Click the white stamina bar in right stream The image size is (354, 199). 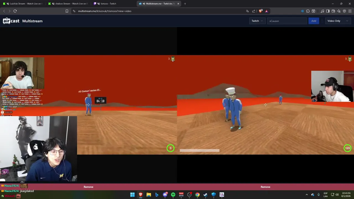tap(199, 150)
